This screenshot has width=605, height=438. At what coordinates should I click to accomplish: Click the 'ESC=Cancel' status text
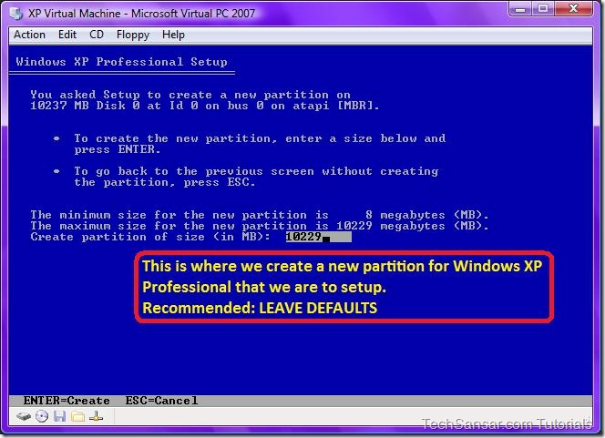click(161, 401)
